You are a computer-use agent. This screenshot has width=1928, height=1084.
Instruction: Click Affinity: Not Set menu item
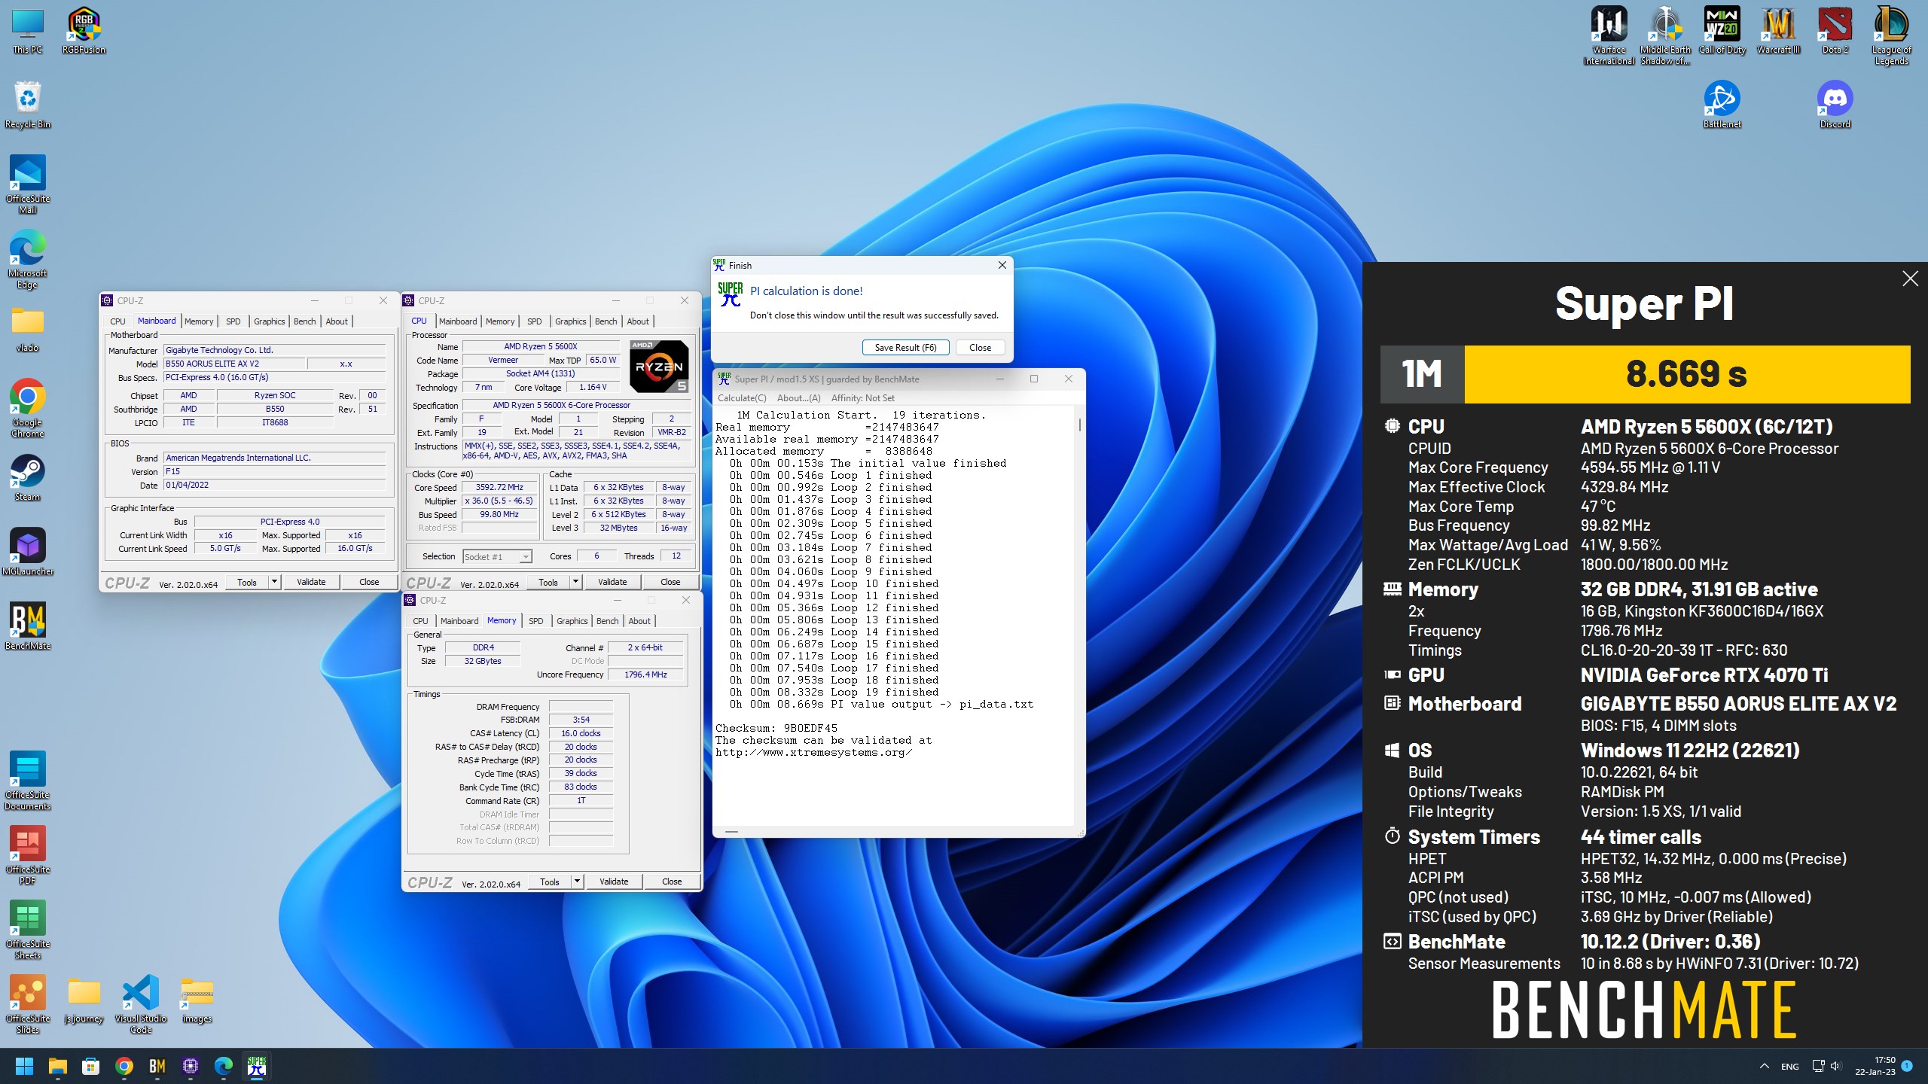tap(863, 398)
